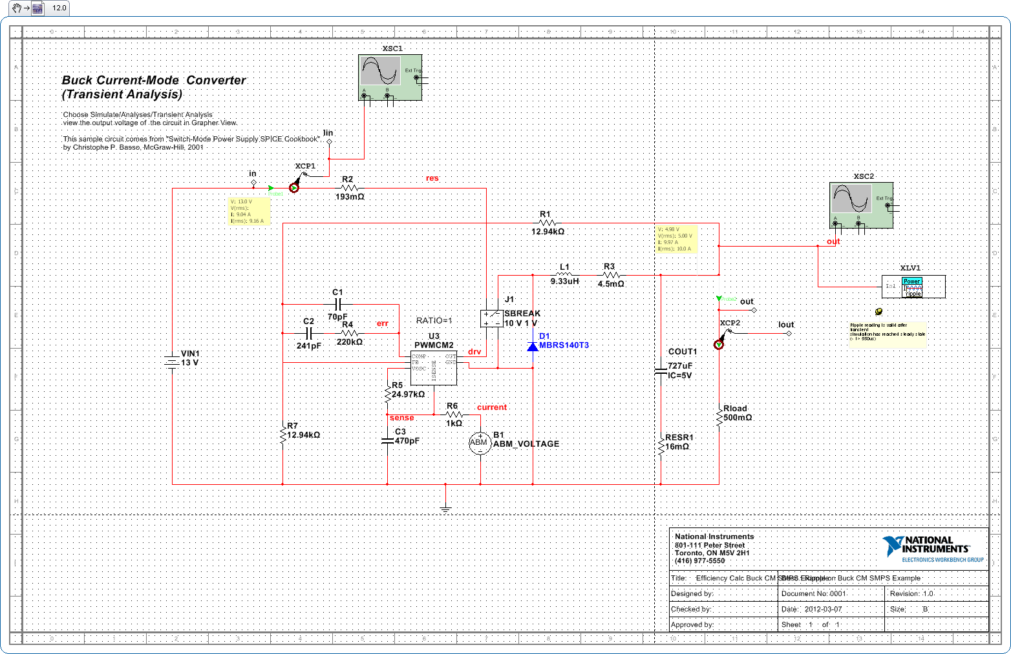The height and width of the screenshot is (654, 1011).
Task: Select resistor R1 symbol (12.94kΩ)
Action: coord(547,223)
